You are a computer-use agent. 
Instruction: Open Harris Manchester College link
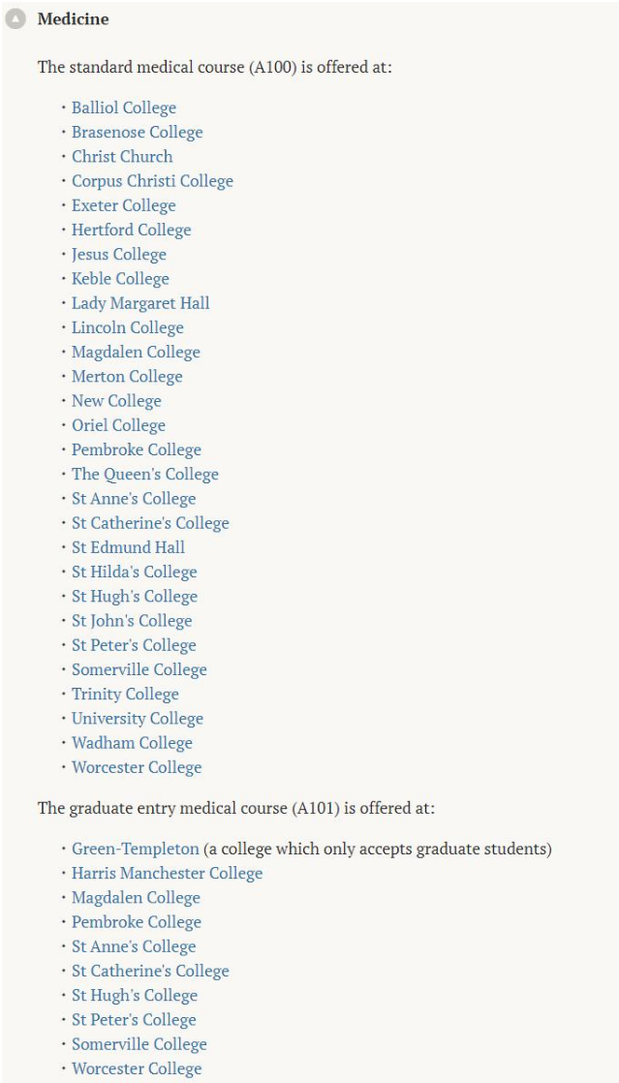coord(168,874)
